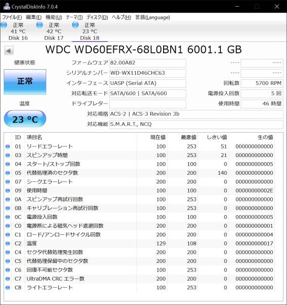Click status orb for row C2 温度

pos(8,243)
